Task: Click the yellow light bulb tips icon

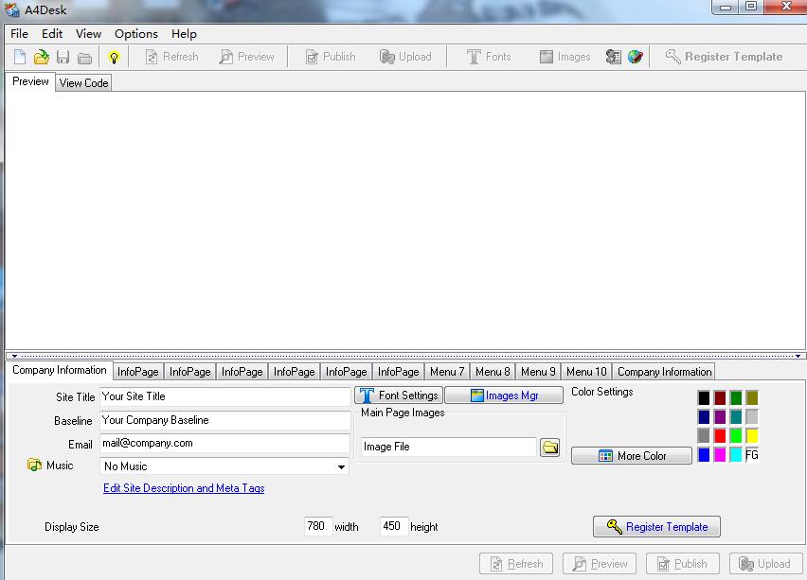Action: 114,57
